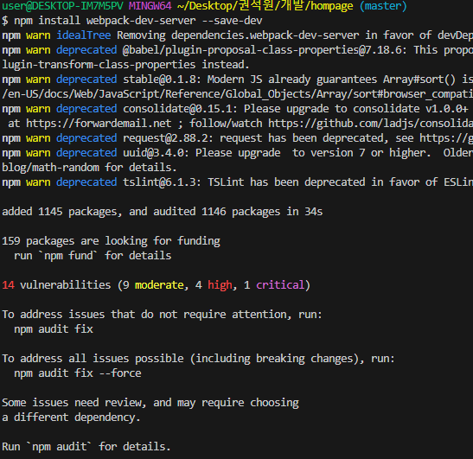Click the purple 'critical' severity word
Viewport: 473px width, 459px height.
coord(280,285)
